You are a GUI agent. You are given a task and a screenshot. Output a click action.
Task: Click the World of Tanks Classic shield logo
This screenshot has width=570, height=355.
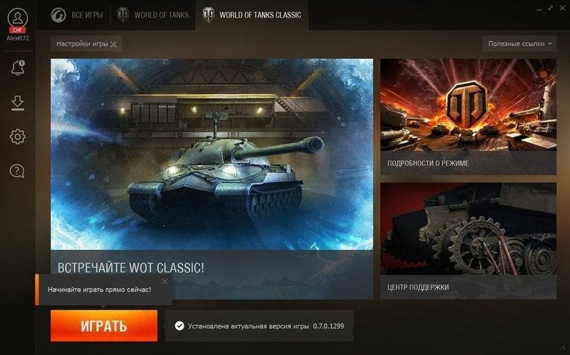(x=208, y=15)
